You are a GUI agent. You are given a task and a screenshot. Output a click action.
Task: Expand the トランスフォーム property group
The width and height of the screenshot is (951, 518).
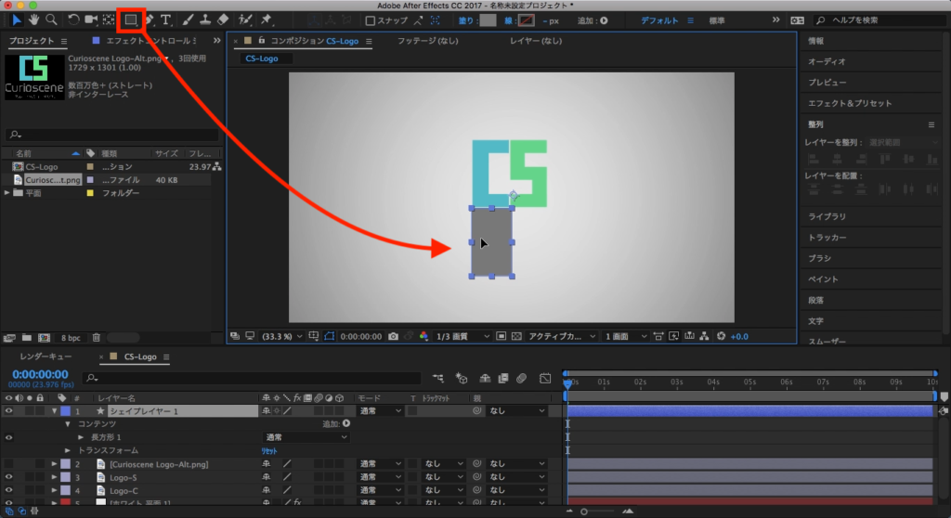point(68,450)
